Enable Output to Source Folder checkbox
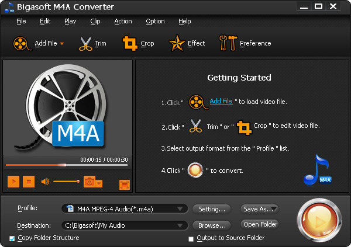The width and height of the screenshot is (351, 247). coord(191,239)
